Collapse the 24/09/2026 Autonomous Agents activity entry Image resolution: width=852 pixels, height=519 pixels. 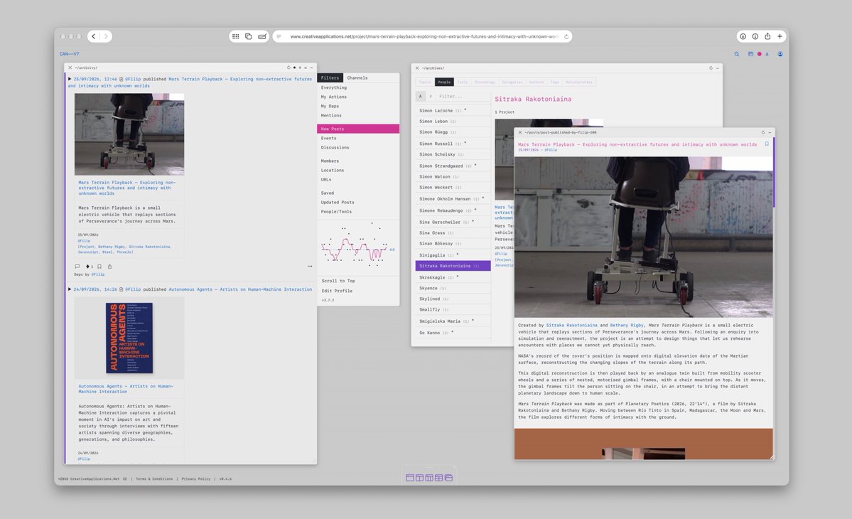(70, 289)
